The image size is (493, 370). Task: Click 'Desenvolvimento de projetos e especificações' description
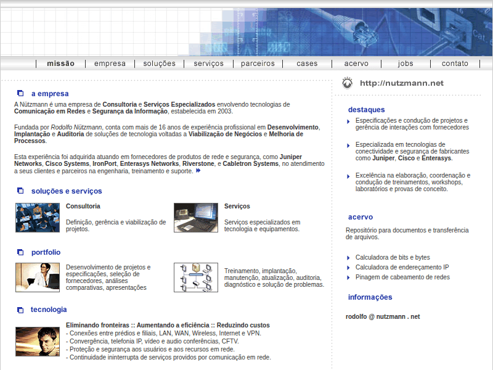108,277
